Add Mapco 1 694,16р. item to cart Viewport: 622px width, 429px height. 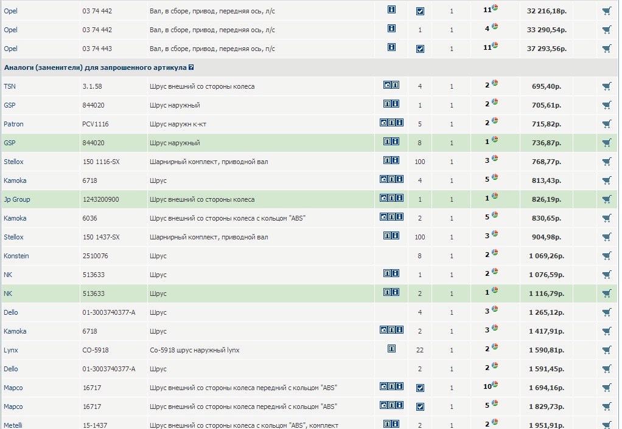click(607, 388)
